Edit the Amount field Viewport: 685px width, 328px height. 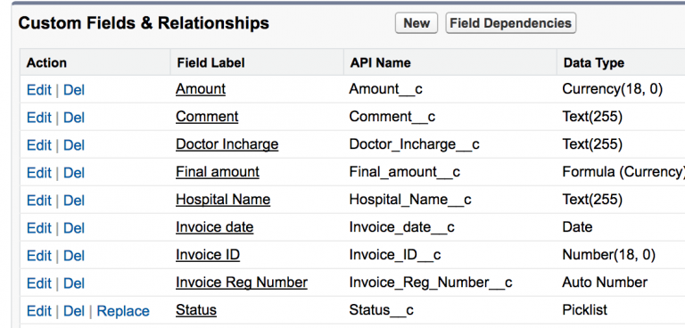coord(39,90)
